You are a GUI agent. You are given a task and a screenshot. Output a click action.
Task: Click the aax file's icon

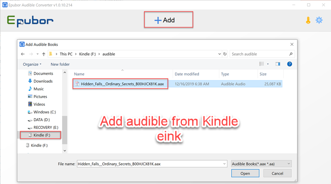pyautogui.click(x=77, y=84)
